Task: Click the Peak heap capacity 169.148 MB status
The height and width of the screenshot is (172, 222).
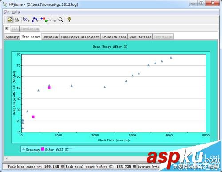Action: [x=36, y=167]
